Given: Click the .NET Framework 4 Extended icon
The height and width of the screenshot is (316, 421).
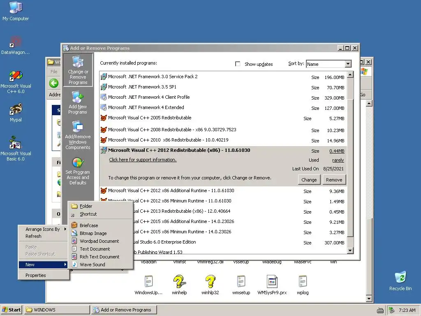Looking at the screenshot, I should 103,107.
